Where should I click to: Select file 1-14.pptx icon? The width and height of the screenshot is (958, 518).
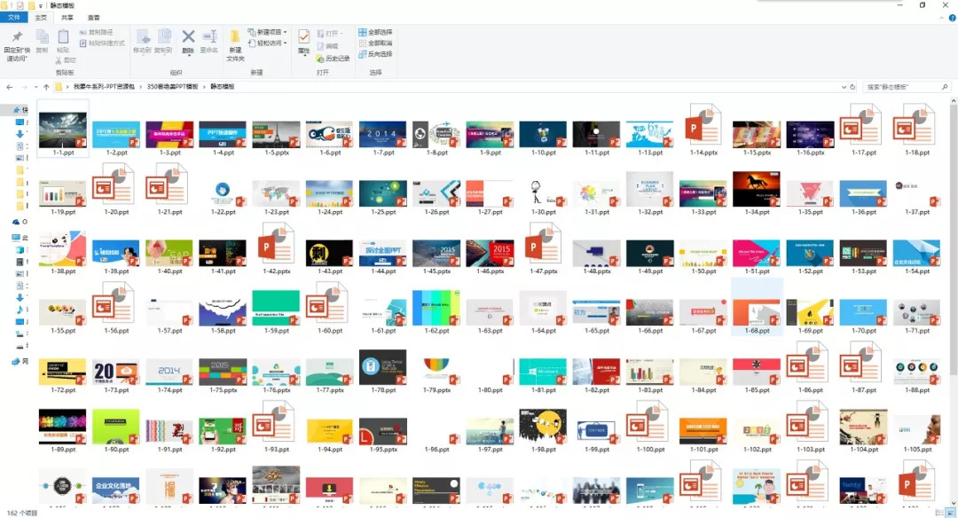click(703, 125)
